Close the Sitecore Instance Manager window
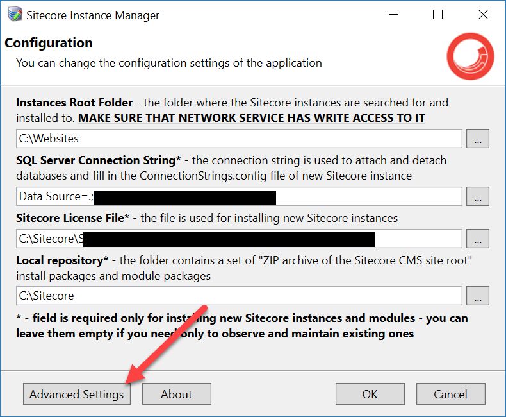 (x=483, y=15)
